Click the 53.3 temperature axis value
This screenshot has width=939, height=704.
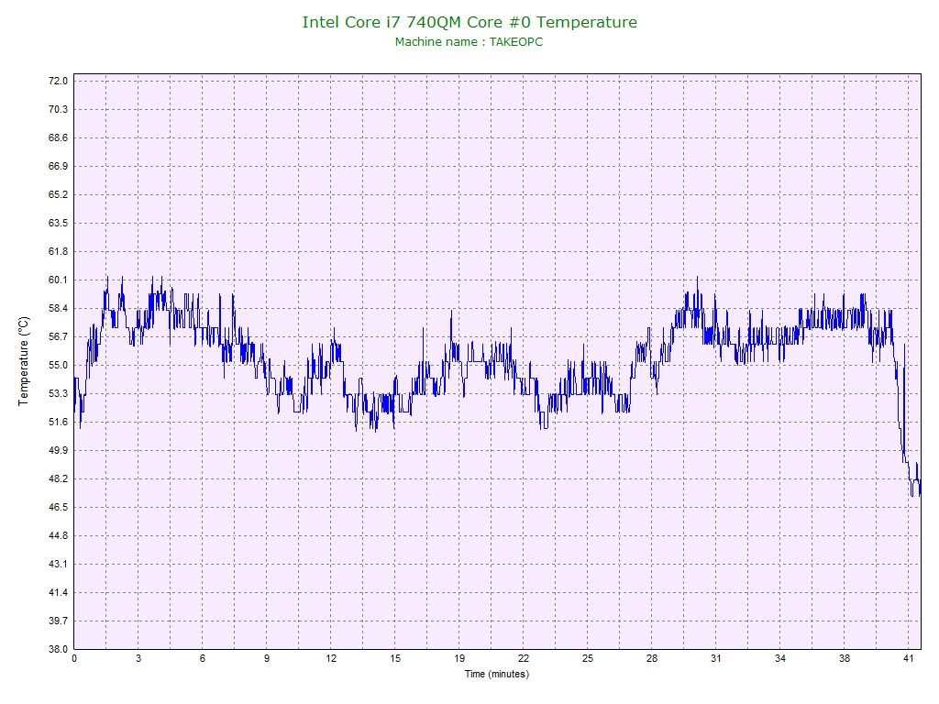pyautogui.click(x=58, y=393)
